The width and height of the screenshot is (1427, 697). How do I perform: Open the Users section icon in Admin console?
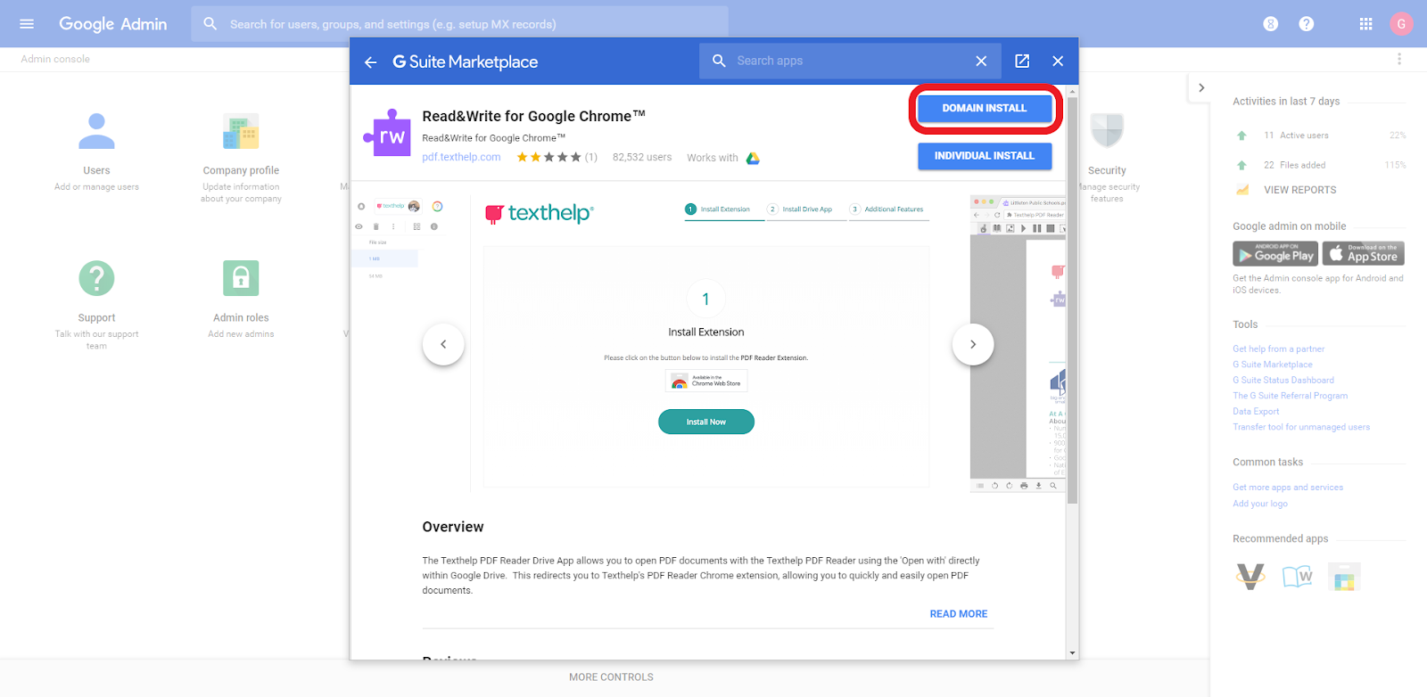[96, 131]
